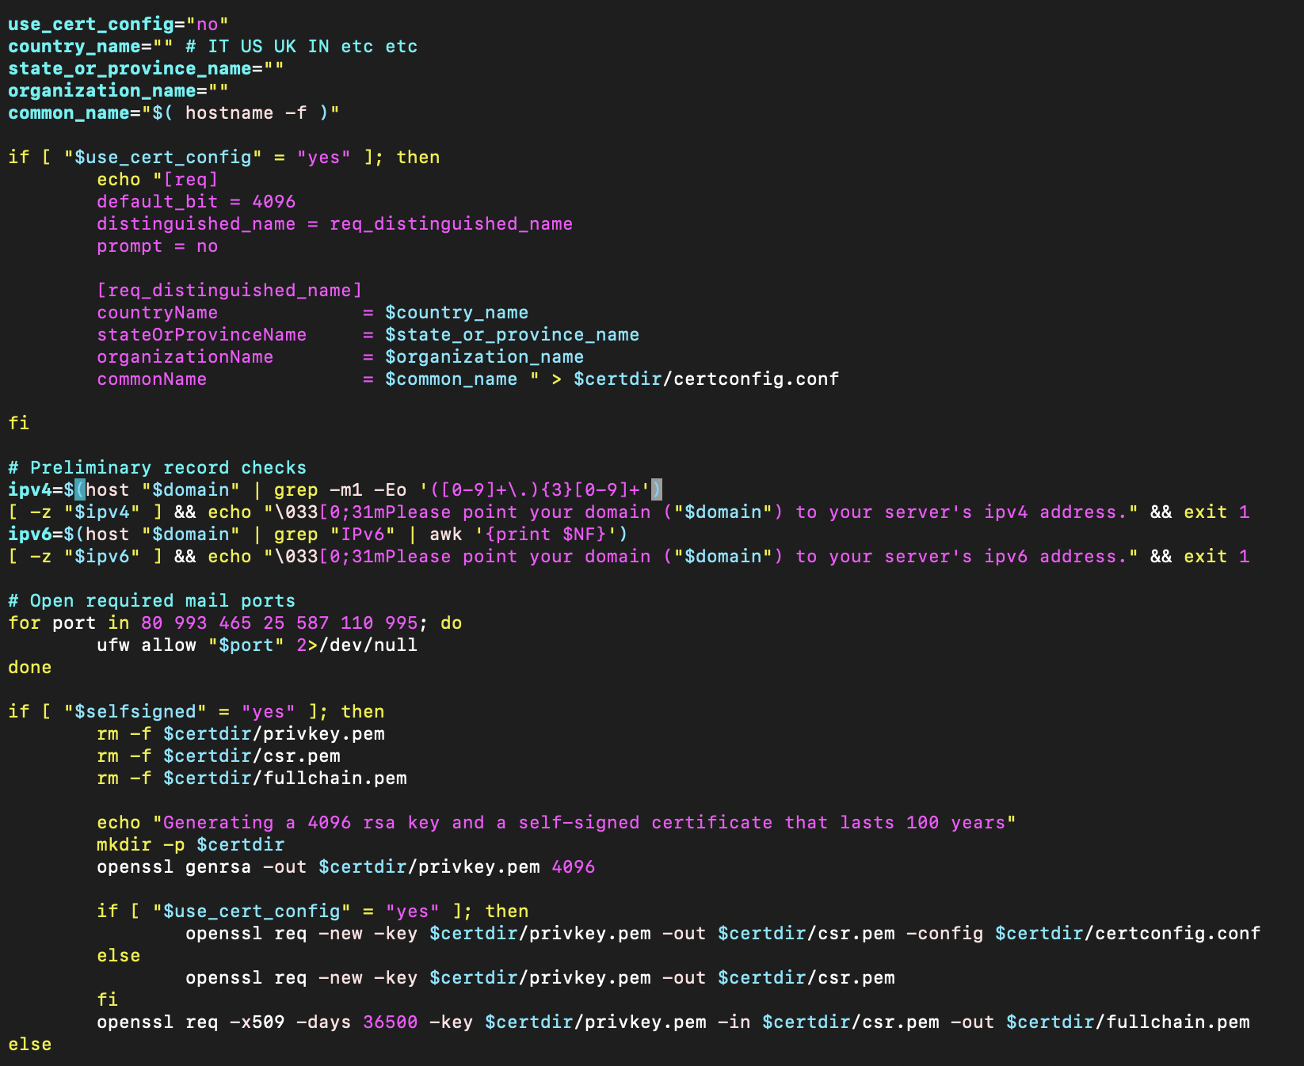Click the highlighted closing parenthesis in ipv4 line

pyautogui.click(x=656, y=490)
